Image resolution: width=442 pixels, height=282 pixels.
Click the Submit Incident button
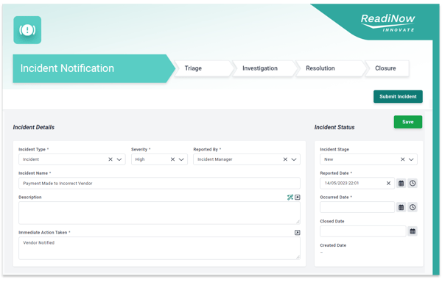click(398, 97)
